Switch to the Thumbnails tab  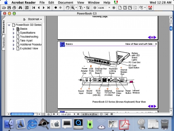tap(3, 43)
